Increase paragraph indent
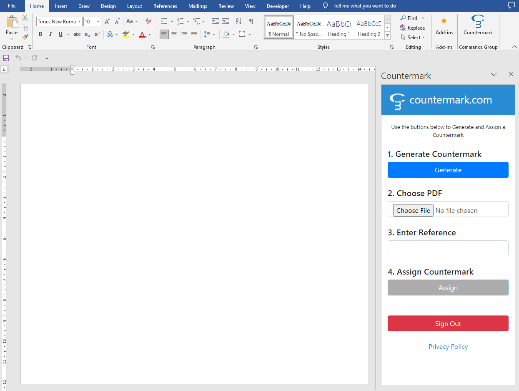The height and width of the screenshot is (391, 519). click(226, 21)
